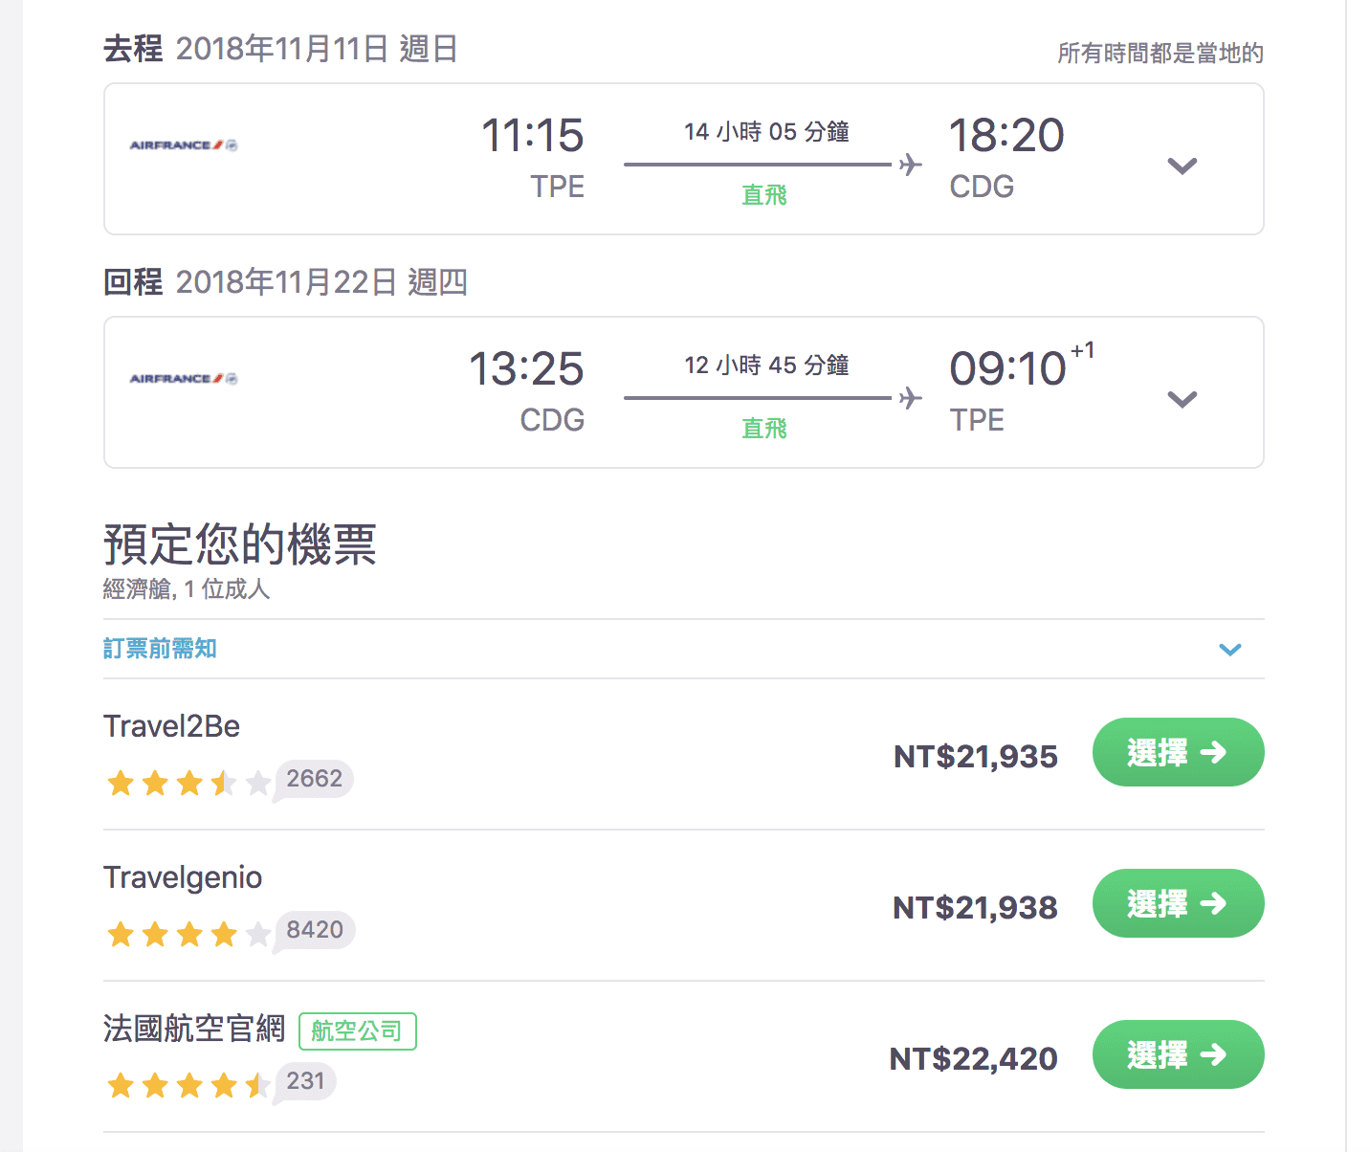Click the airplane icon on return route line
Image resolution: width=1370 pixels, height=1152 pixels.
coord(911,398)
